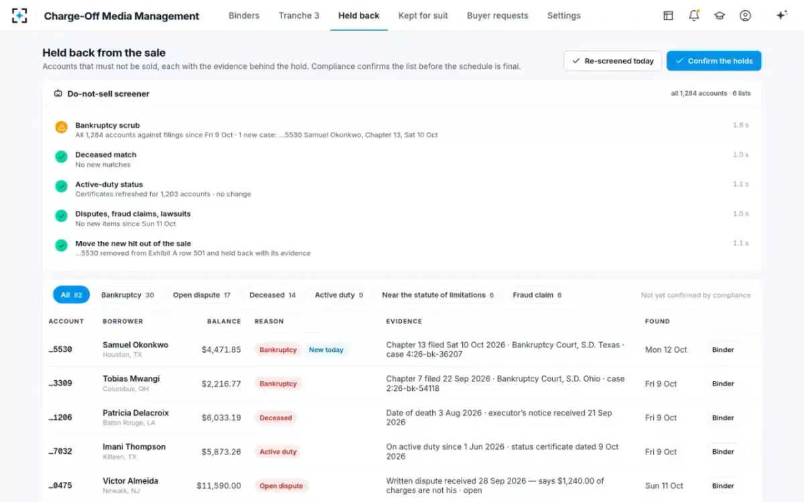The image size is (804, 502).
Task: Click borrower name Patricia Delacroix
Action: tap(134, 413)
